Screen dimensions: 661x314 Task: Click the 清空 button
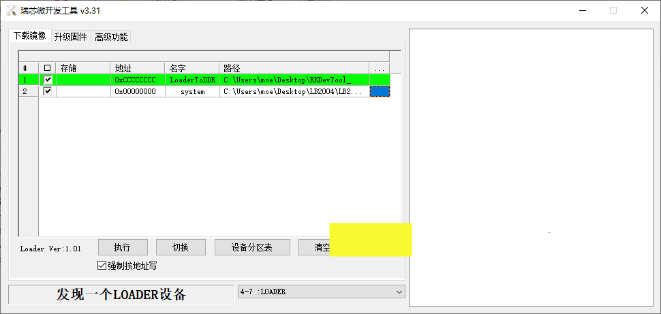314,247
